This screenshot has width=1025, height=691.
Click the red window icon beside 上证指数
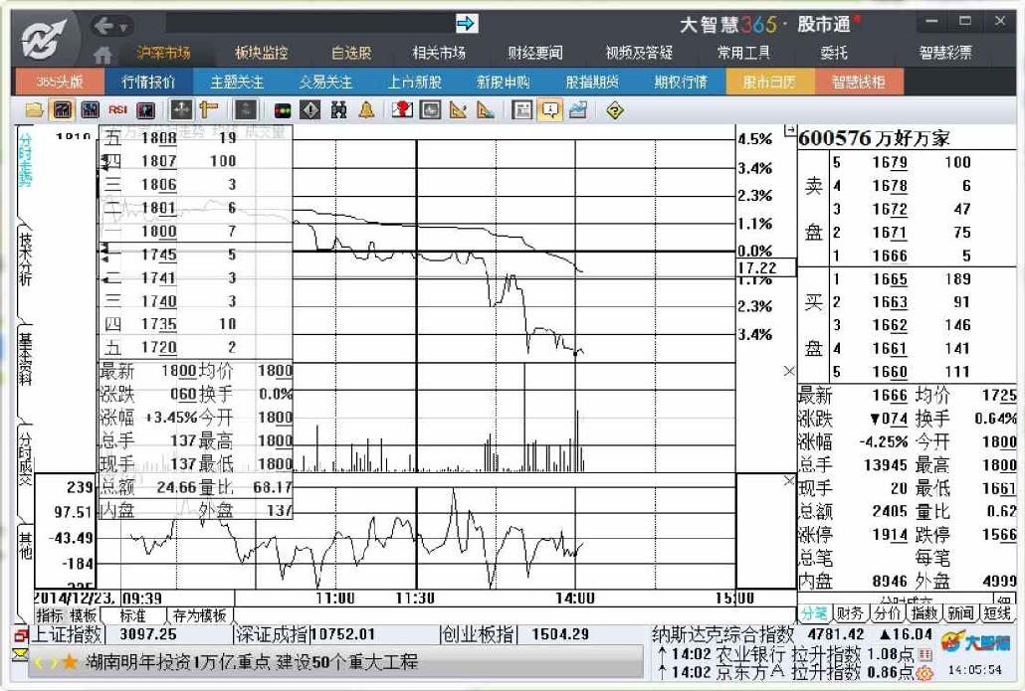21,635
